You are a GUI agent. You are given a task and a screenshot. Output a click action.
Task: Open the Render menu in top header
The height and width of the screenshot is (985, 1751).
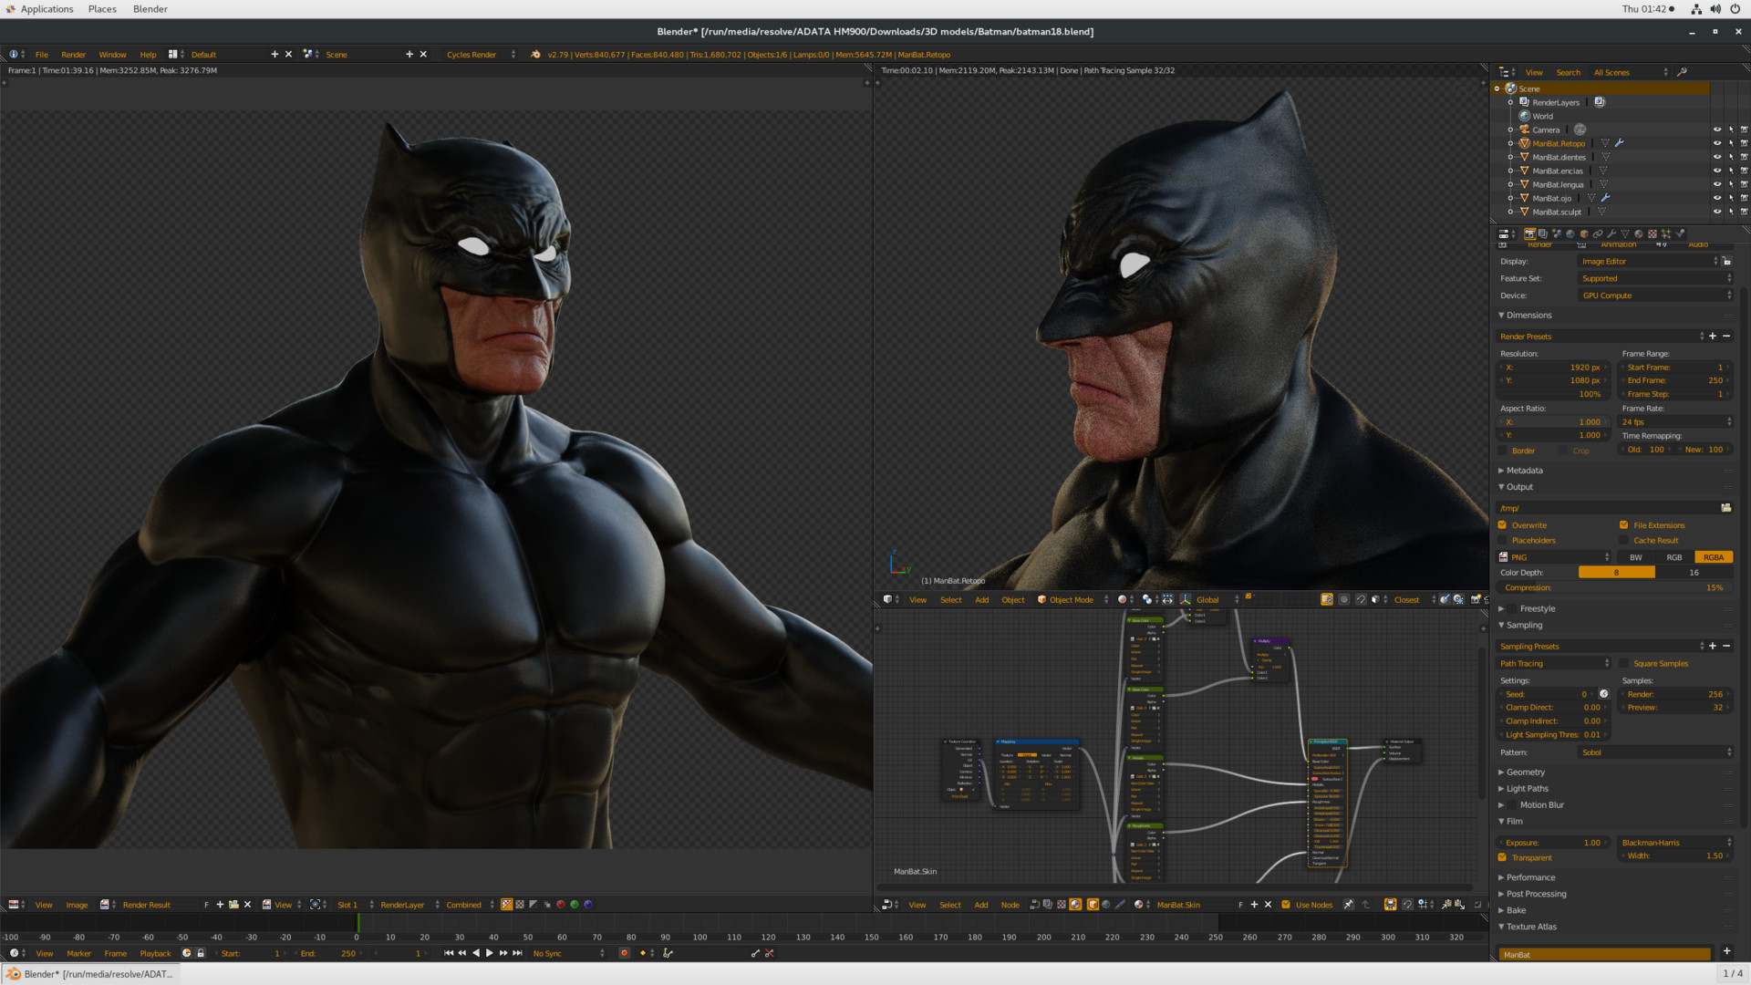(x=73, y=54)
